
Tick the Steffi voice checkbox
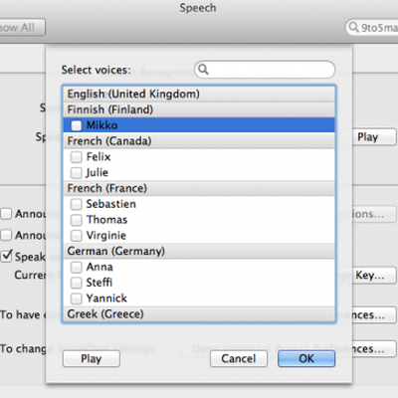[76, 283]
